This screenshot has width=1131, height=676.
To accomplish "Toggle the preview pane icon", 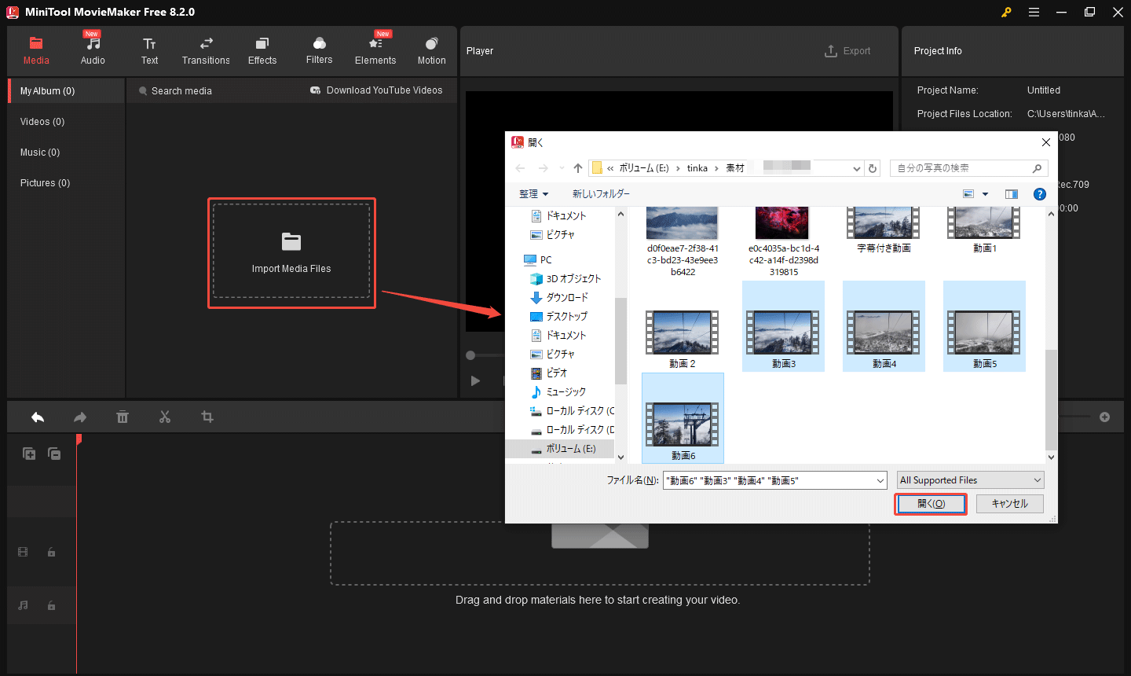I will point(1012,194).
